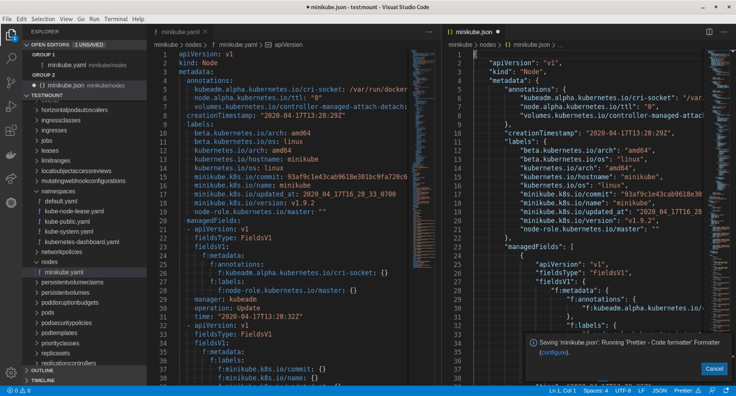This screenshot has width=736, height=396.
Task: Click the JSON editor minimap
Action: coord(718,216)
